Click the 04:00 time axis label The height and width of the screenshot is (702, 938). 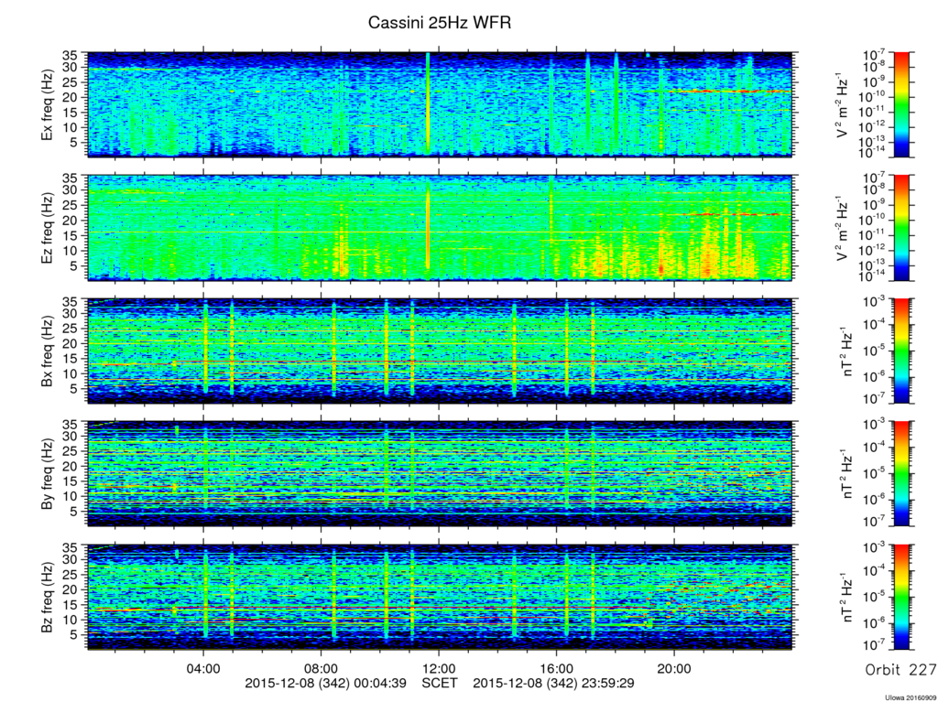(x=204, y=668)
